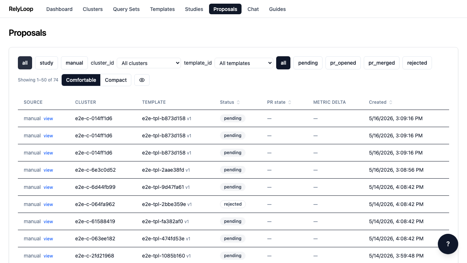Sort by Created column arrows
The width and height of the screenshot is (467, 263).
pos(391,102)
